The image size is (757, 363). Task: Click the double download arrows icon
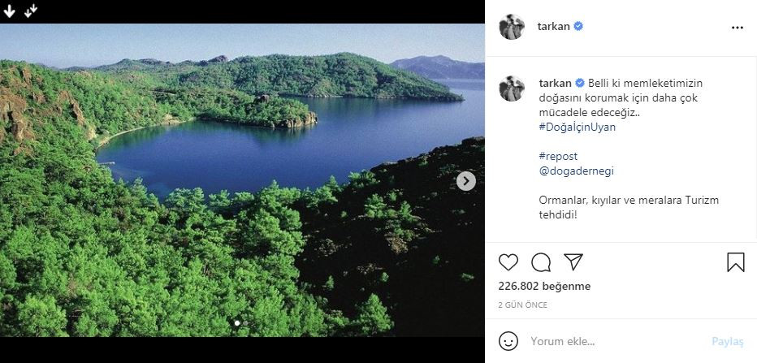(x=31, y=11)
